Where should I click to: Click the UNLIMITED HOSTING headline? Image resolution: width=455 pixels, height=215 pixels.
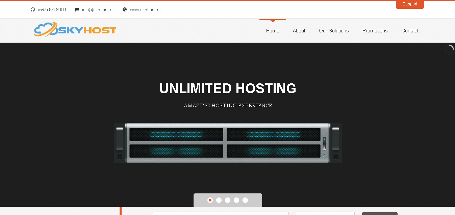click(228, 88)
